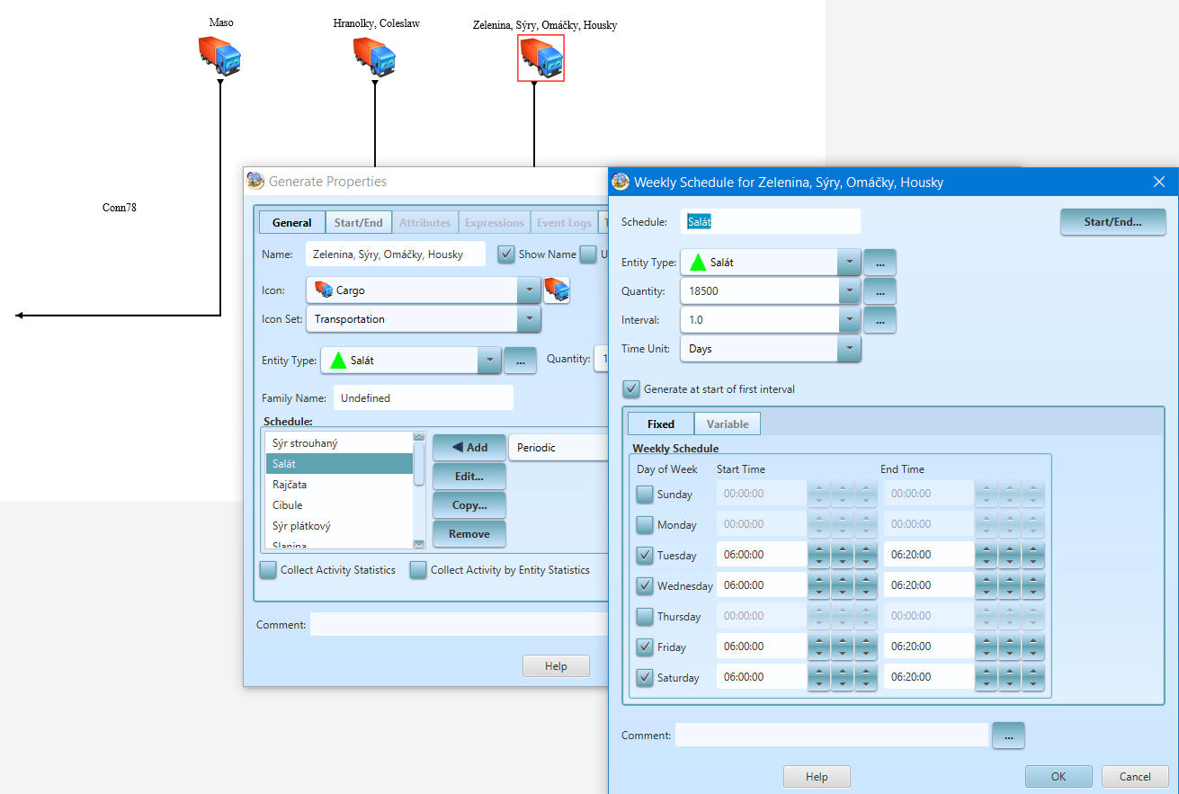Select the Maso truck generator icon
This screenshot has height=794, width=1179.
pyautogui.click(x=220, y=56)
